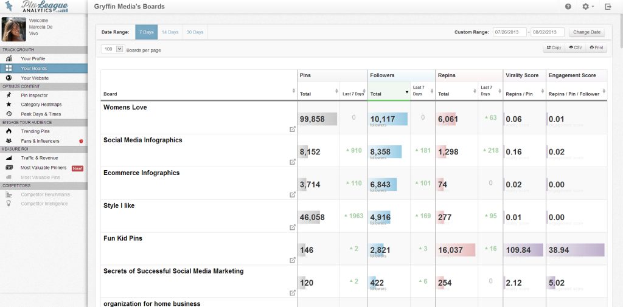
Task: Click the Fans & Influencers red notification badge
Action: point(81,141)
